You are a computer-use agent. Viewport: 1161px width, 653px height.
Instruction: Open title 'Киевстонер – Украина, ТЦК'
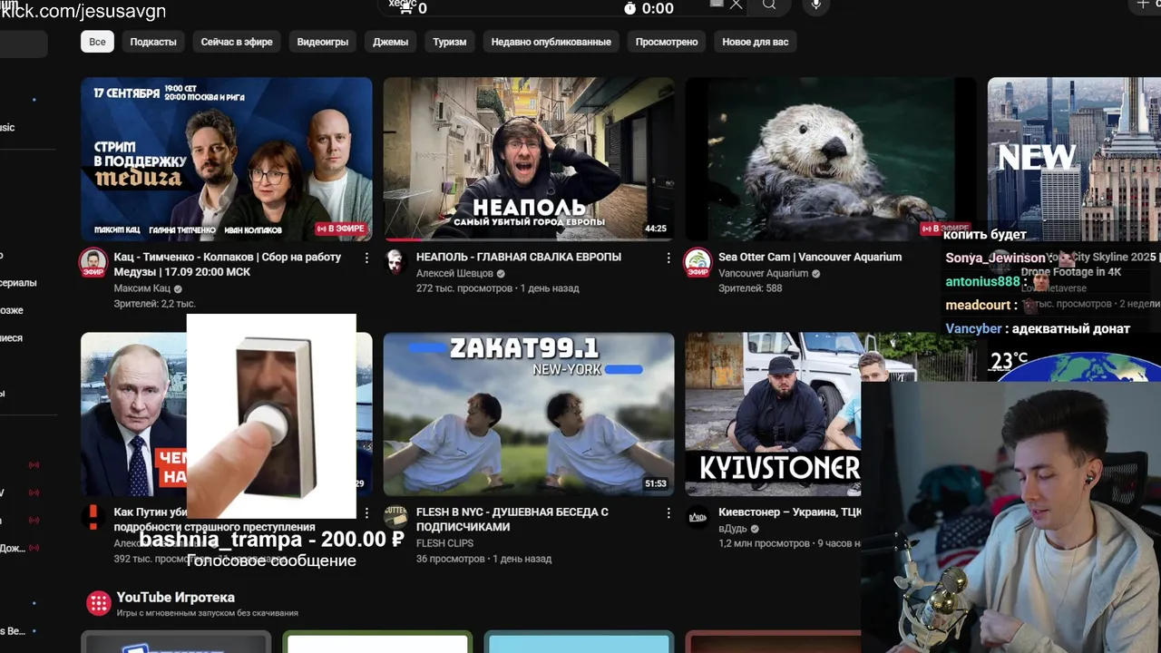(790, 512)
